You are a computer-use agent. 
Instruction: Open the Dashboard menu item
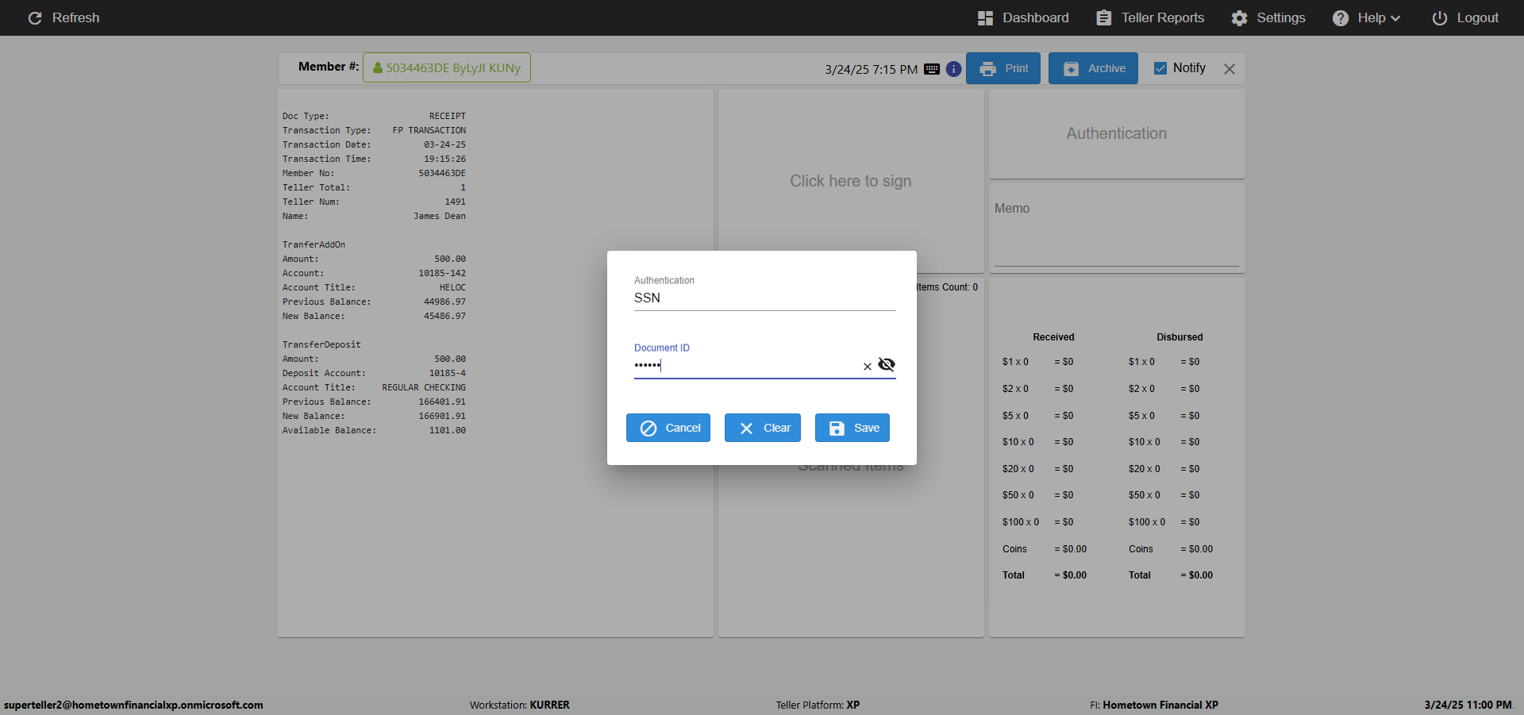point(1023,17)
